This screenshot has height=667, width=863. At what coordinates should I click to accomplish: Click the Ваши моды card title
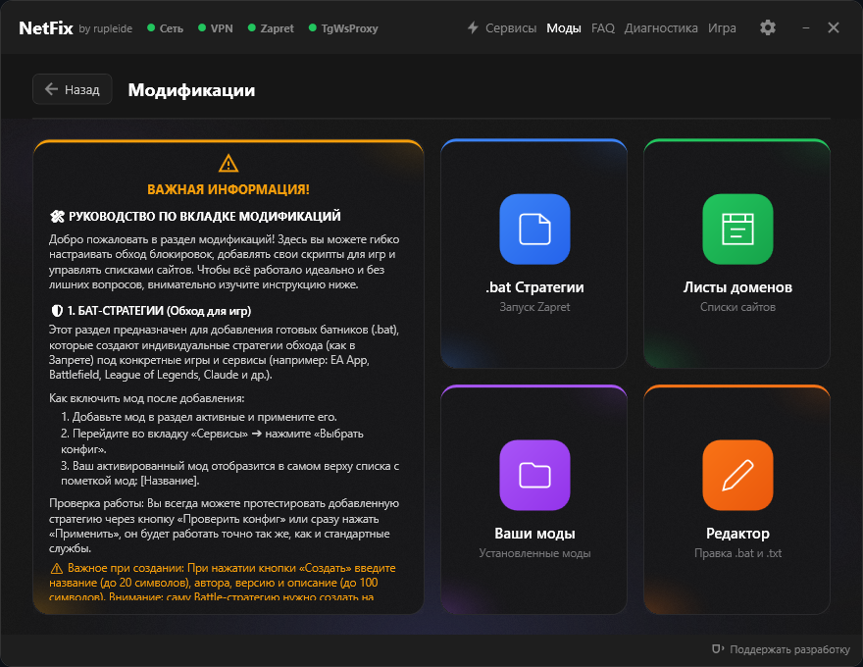click(x=534, y=534)
